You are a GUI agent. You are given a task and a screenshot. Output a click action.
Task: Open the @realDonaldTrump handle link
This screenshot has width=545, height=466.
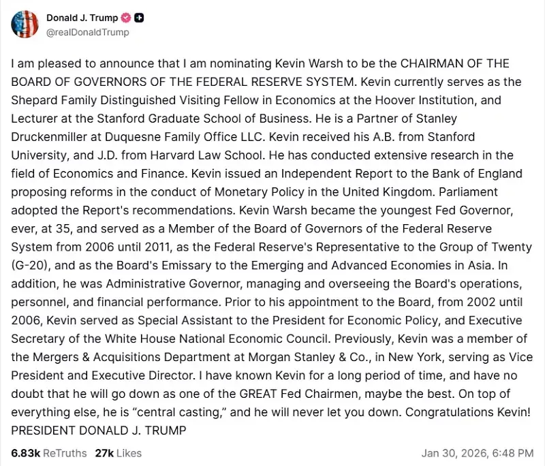coord(87,32)
